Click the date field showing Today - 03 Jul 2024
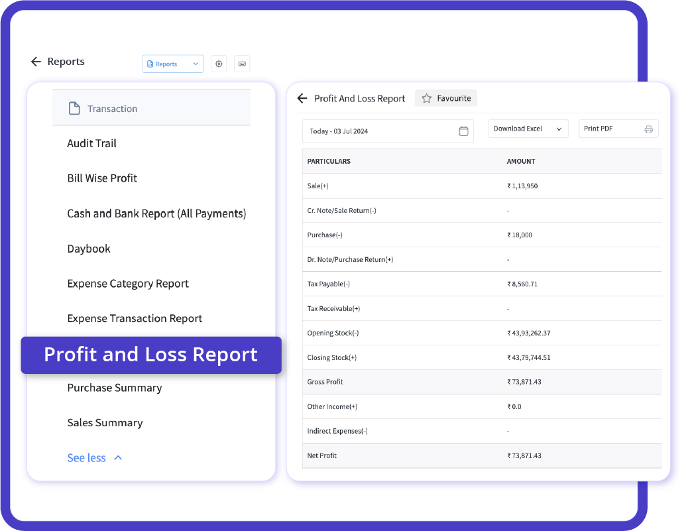690x531 pixels. point(371,131)
